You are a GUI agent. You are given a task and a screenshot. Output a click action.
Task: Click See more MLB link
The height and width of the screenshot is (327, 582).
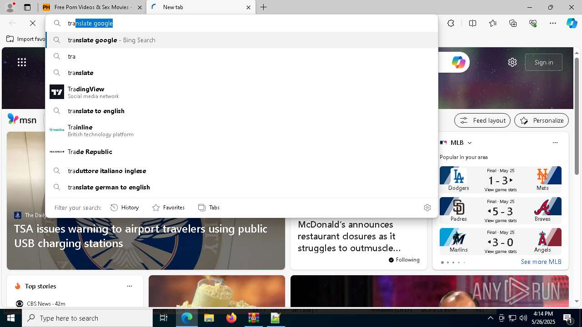pos(541,262)
